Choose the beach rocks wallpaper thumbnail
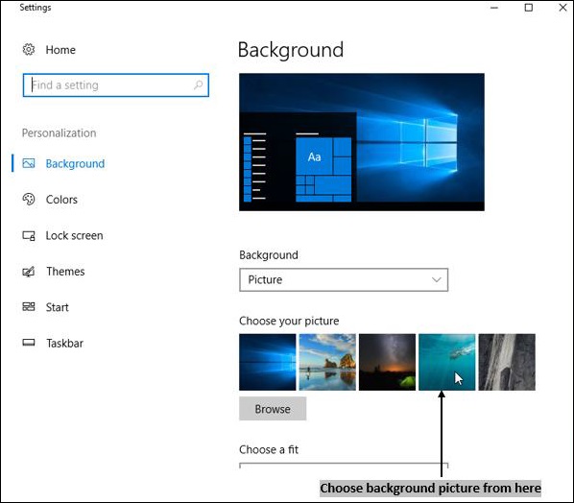 (x=327, y=362)
